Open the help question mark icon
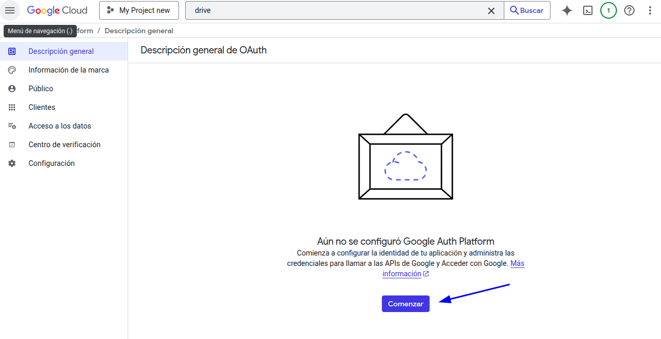Viewport: 661px width, 339px height. (x=629, y=10)
